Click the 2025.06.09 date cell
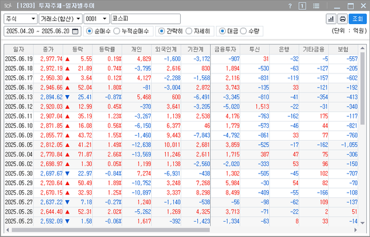Screen dimensions: 370x237 [x=19, y=136]
